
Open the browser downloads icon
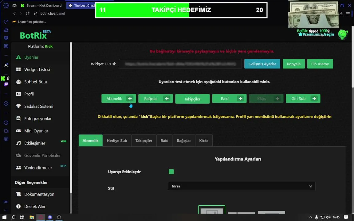point(341,14)
